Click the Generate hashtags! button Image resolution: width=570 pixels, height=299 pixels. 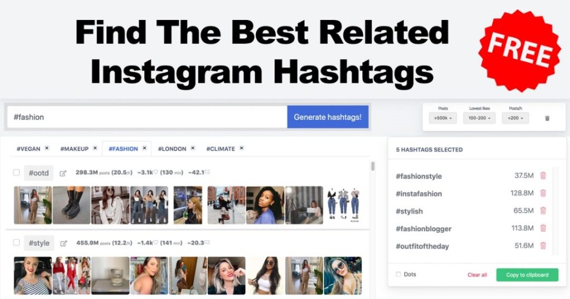coord(327,117)
